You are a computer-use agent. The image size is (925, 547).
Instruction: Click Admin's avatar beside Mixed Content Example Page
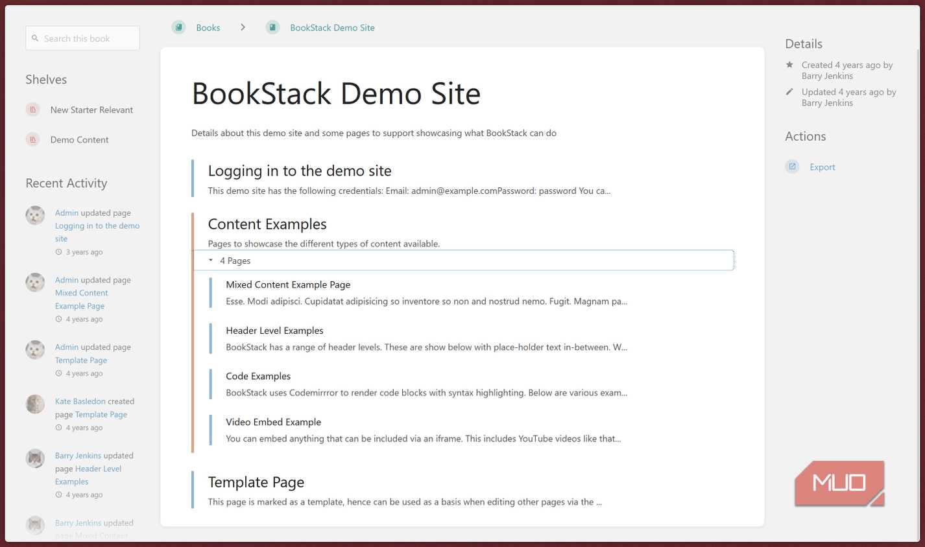coord(35,283)
